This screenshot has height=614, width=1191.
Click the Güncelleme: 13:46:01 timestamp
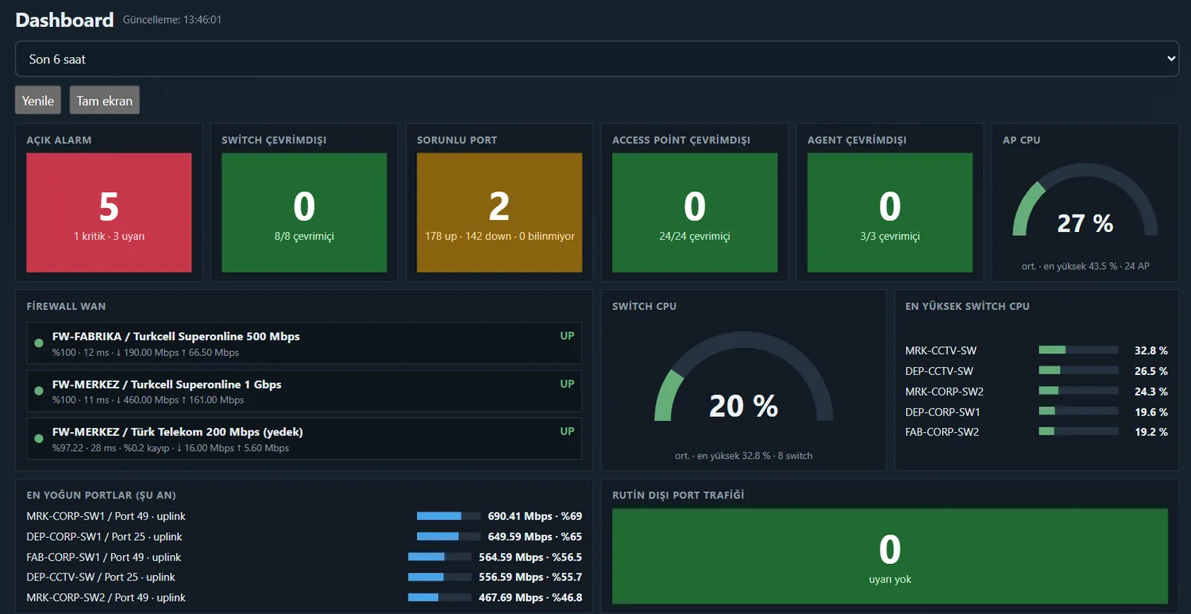[172, 20]
